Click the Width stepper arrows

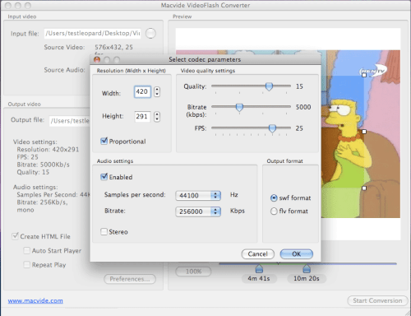click(157, 91)
